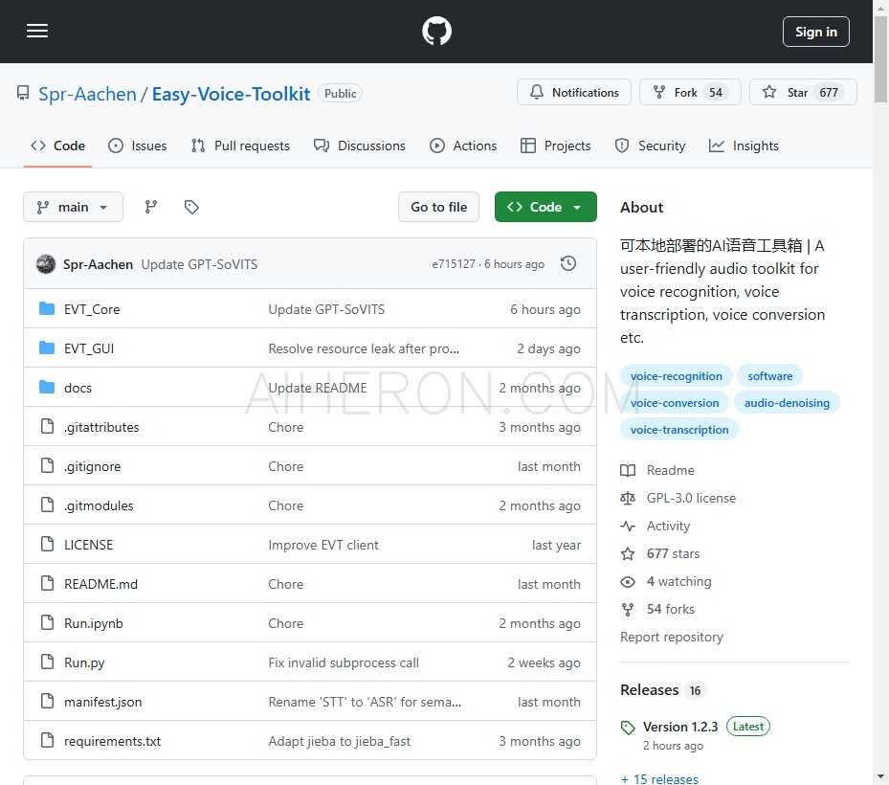The image size is (889, 785).
Task: Open the .gitignore file
Action: coord(93,466)
